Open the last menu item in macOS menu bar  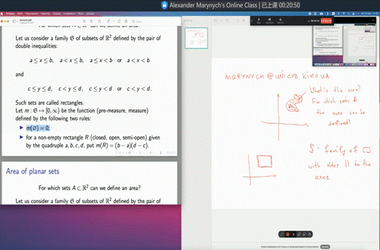90,14
